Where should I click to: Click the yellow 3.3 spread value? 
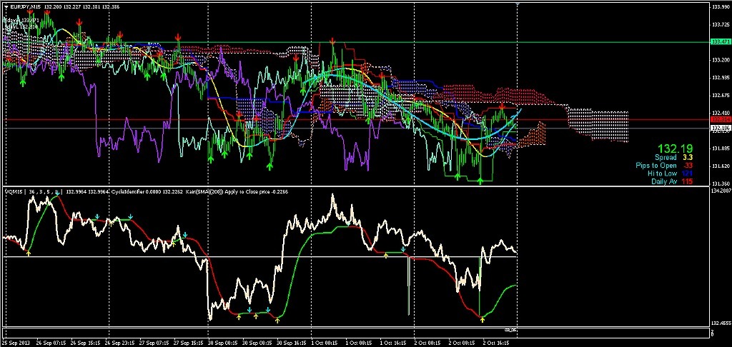tap(687, 158)
